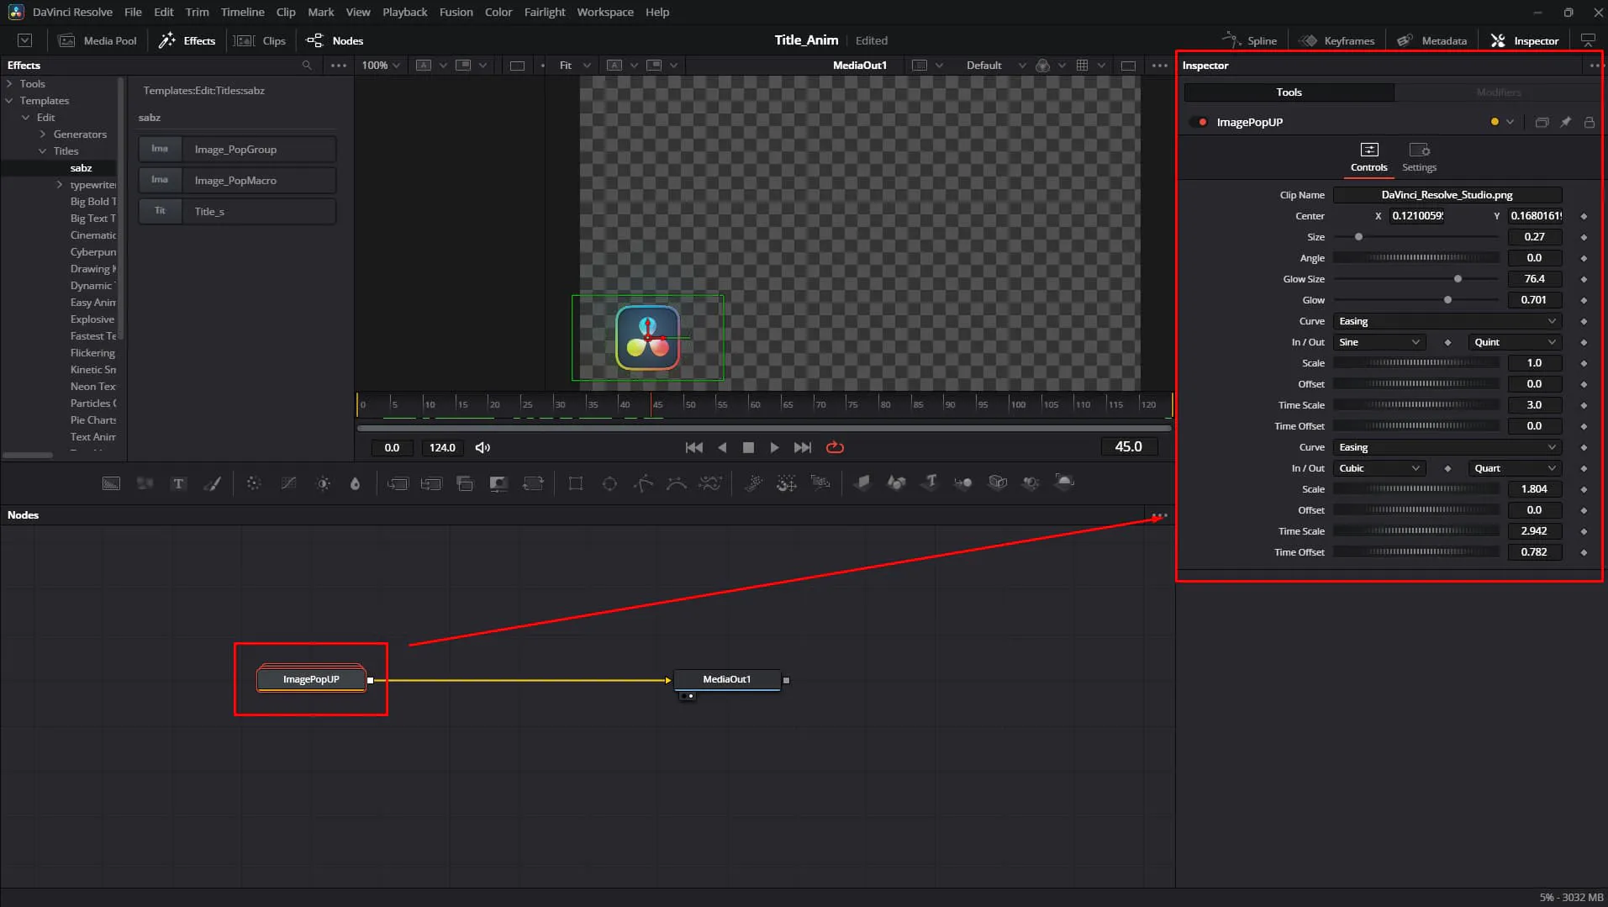The image size is (1608, 907).
Task: Open the Quint In/Out dropdown
Action: (x=1516, y=342)
